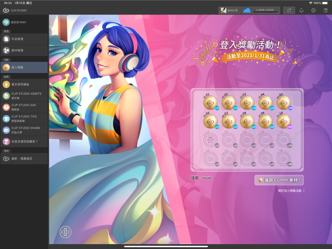Open CLIP STUDIO TIPS 學習與教導
The width and height of the screenshot is (332, 249).
pos(24,119)
